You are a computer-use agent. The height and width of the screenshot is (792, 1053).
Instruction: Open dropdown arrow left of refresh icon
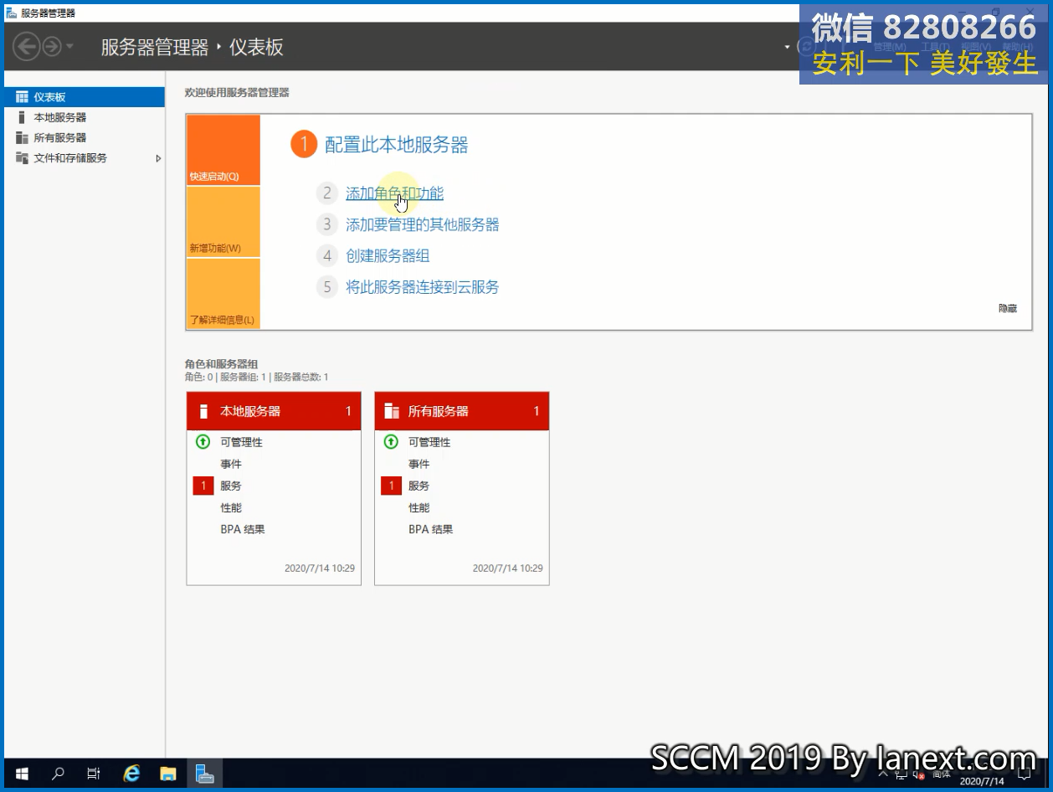coord(787,47)
